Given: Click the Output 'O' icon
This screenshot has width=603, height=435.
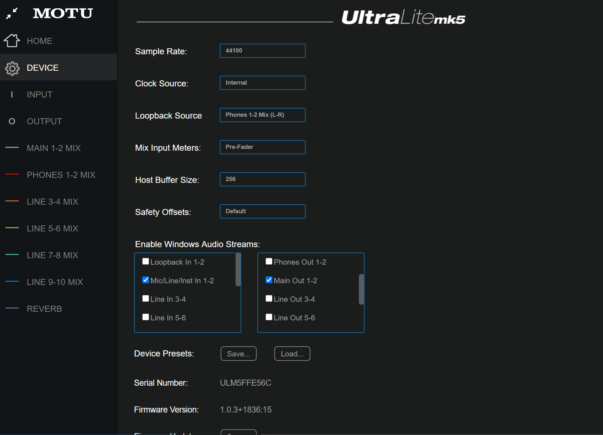Looking at the screenshot, I should (12, 121).
